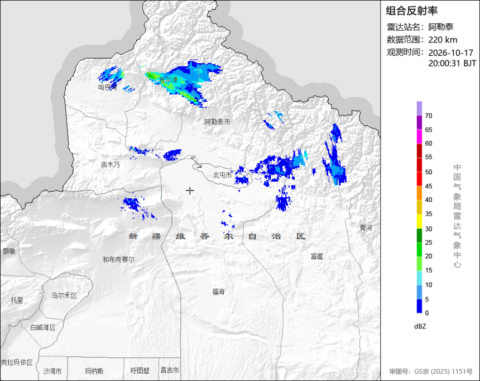Viewport: 480px width, 381px height.
Task: Click the "克拉玛依区" map label
Action: point(17,363)
